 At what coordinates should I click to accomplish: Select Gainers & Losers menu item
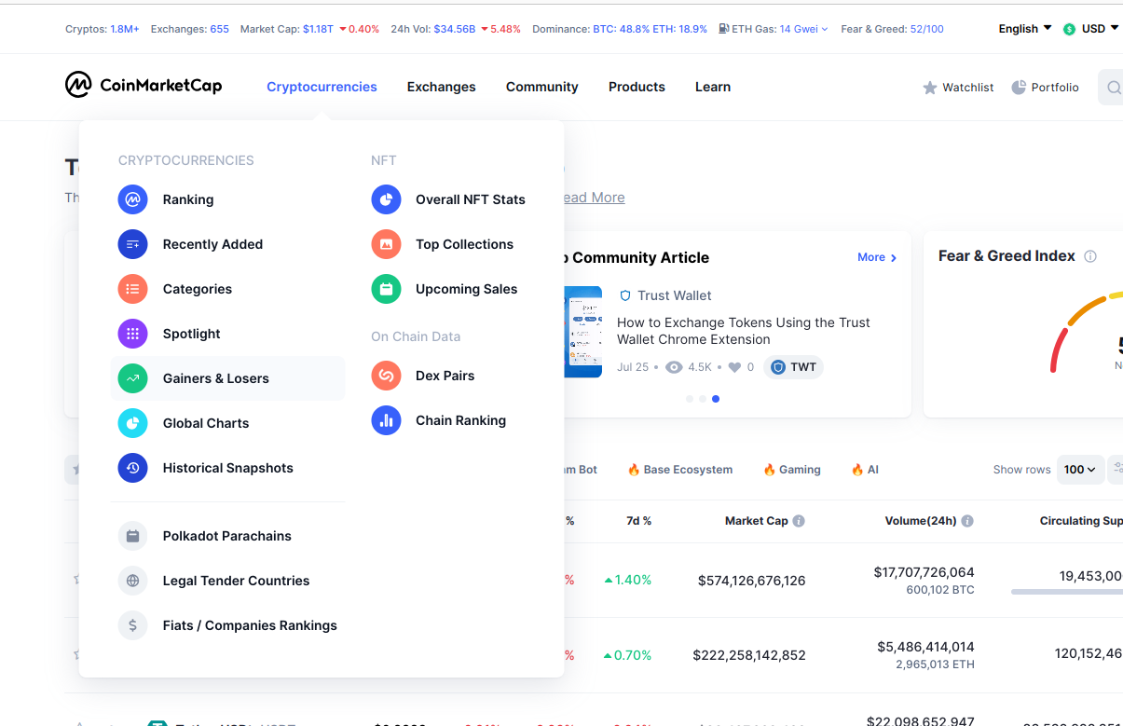click(215, 378)
